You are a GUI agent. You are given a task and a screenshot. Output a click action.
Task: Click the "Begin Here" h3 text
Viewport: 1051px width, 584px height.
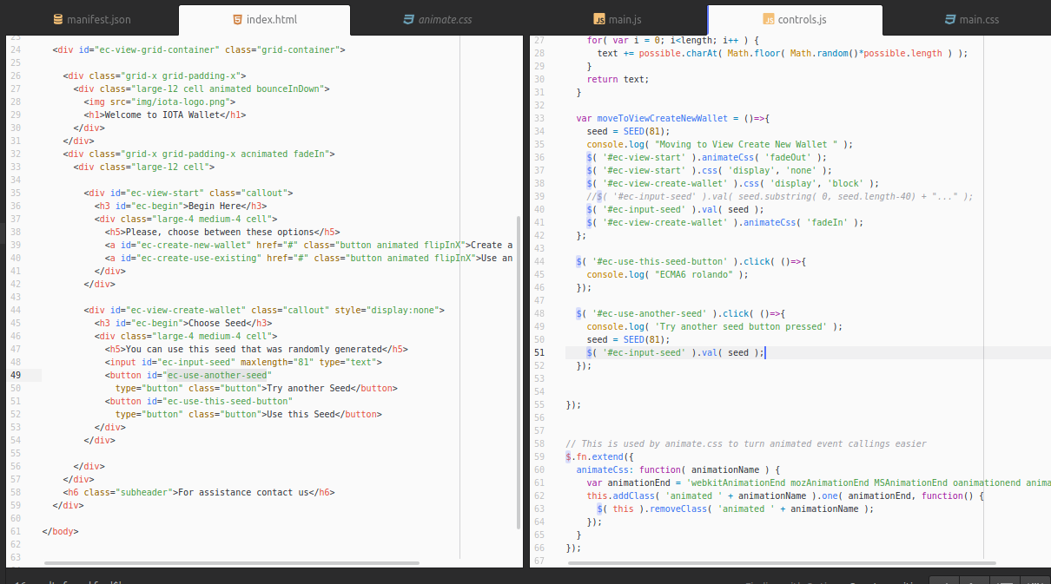215,206
